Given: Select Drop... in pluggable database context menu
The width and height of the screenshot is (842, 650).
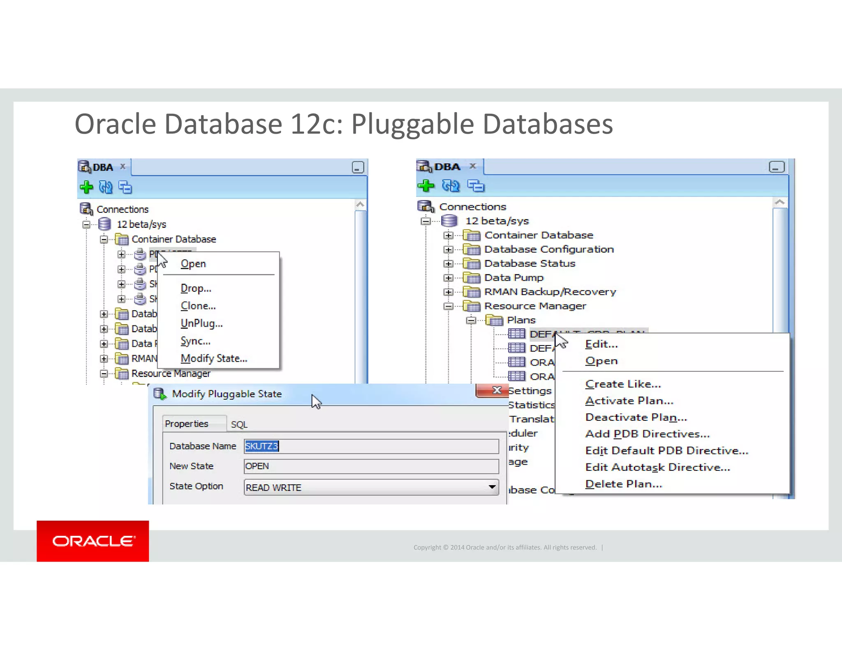Looking at the screenshot, I should pos(196,288).
